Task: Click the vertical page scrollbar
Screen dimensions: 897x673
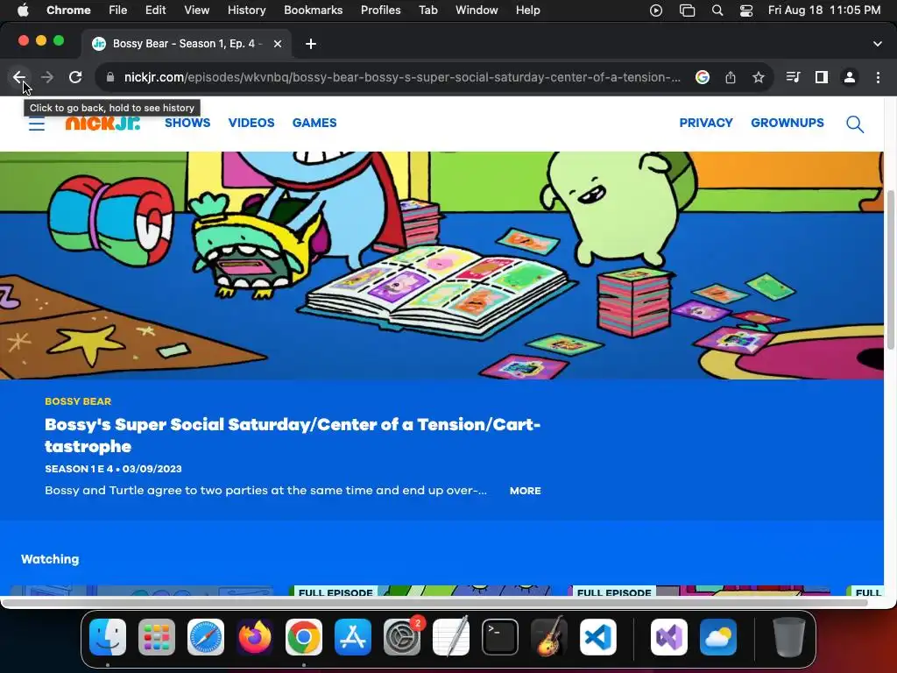Action: pos(891,269)
